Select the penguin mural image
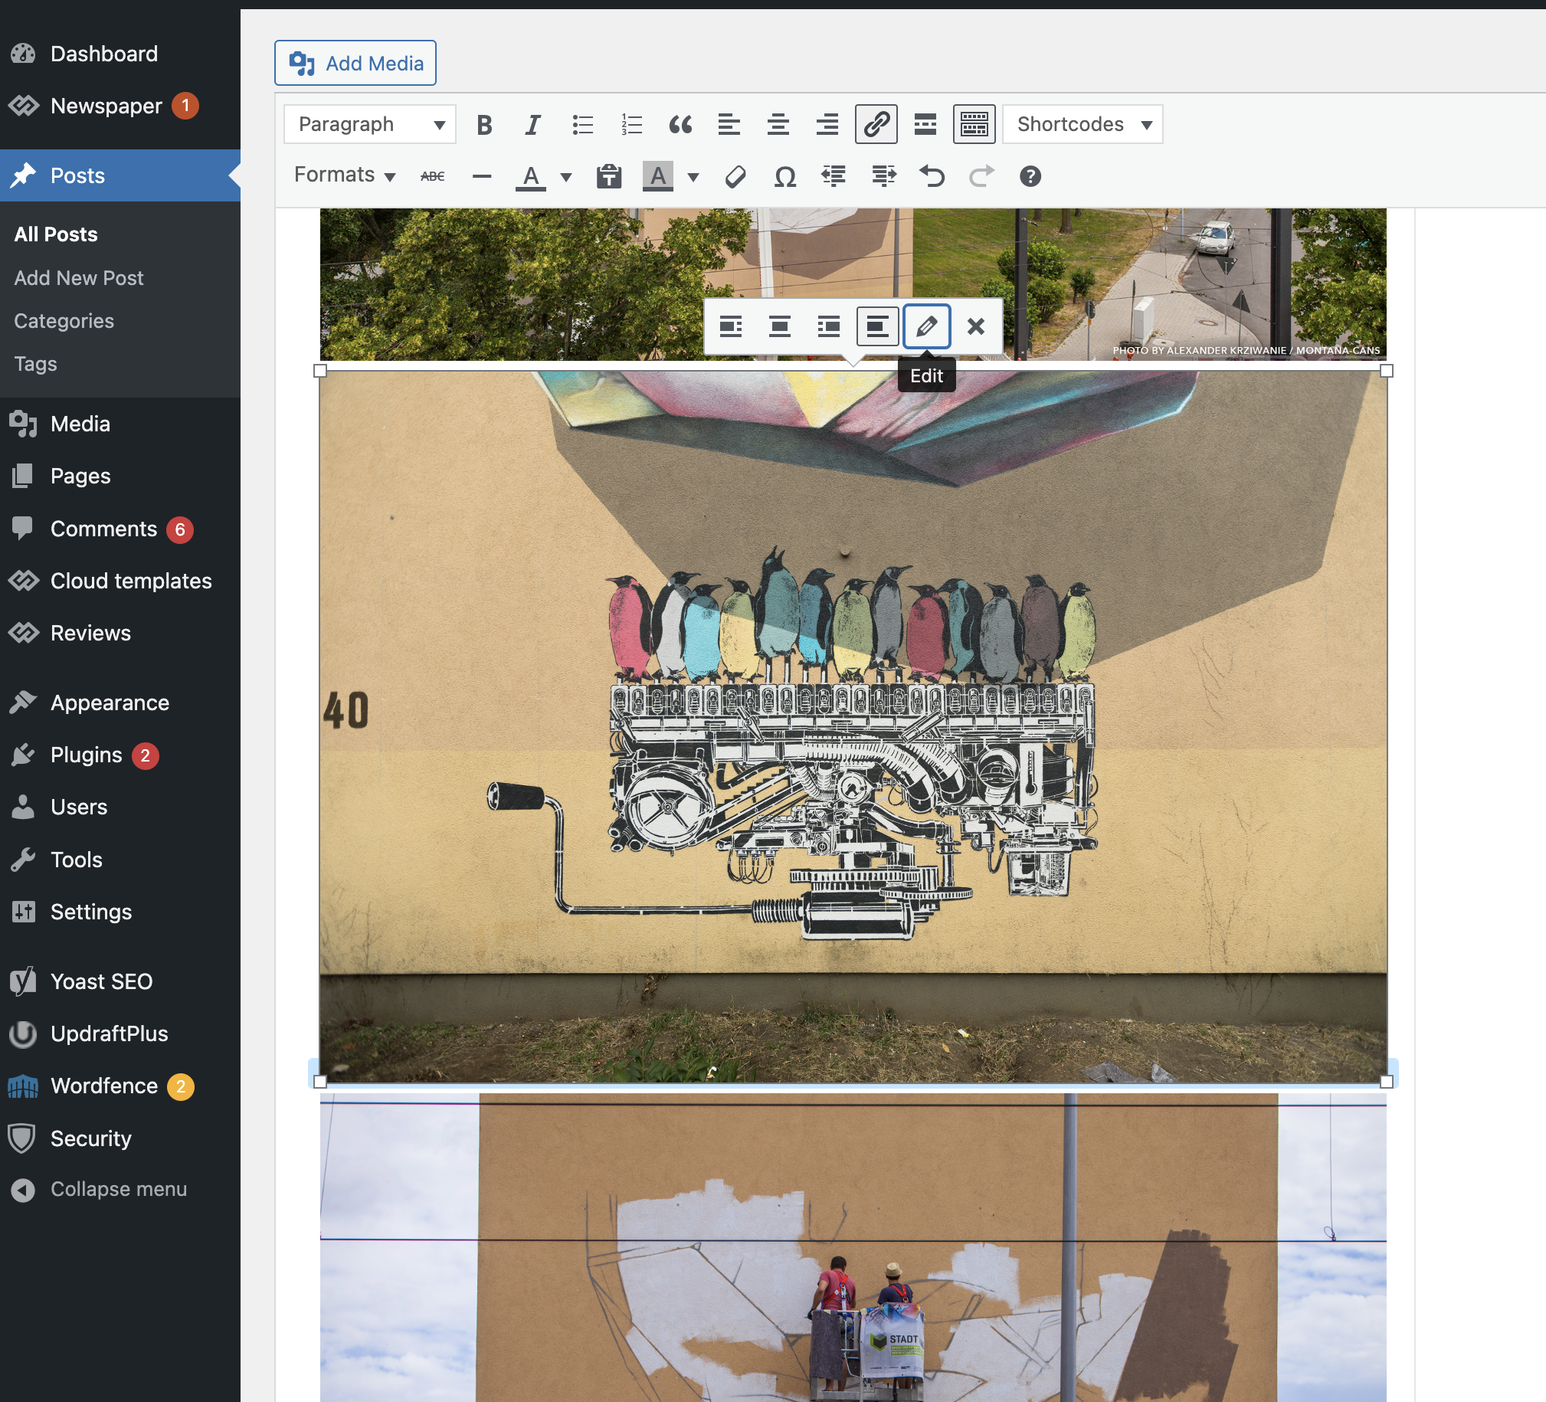 click(x=853, y=726)
